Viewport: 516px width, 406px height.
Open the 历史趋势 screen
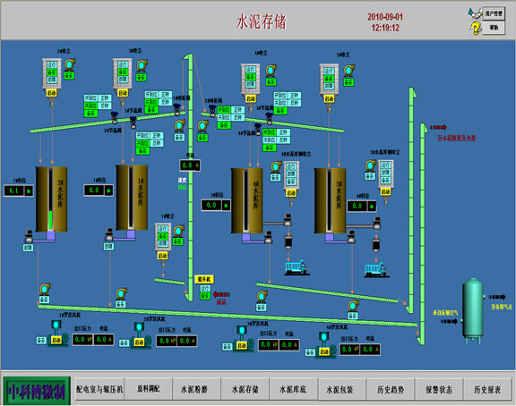point(391,390)
